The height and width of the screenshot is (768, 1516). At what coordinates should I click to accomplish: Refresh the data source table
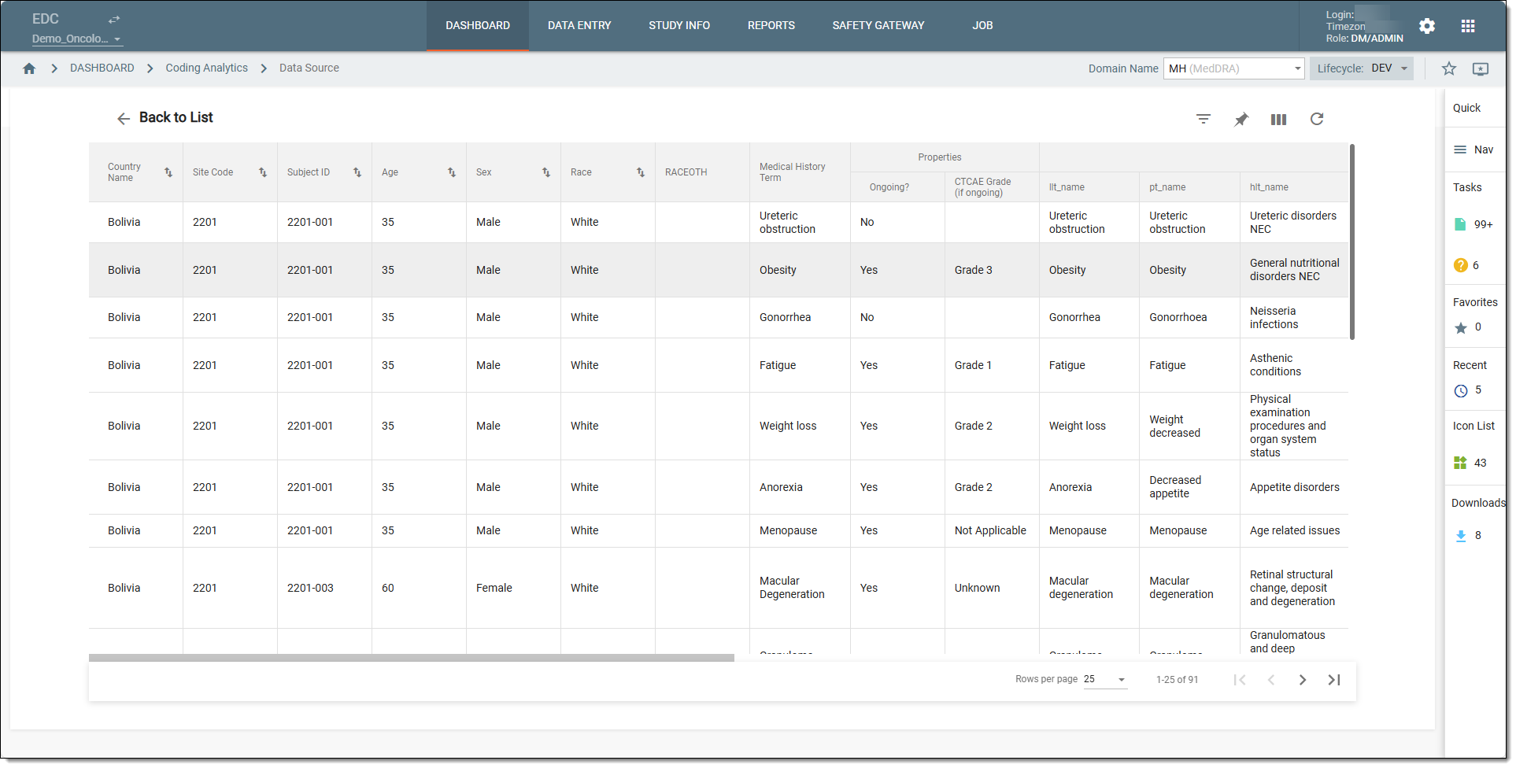(1316, 119)
